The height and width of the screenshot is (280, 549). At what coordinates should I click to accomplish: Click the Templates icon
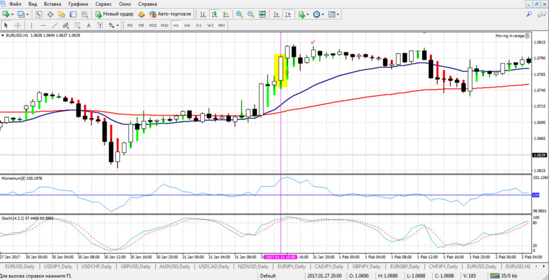point(331,14)
